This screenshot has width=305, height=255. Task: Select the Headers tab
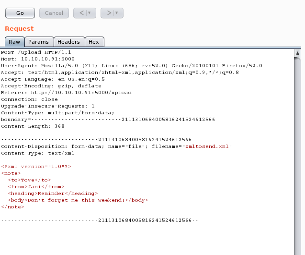[69, 42]
